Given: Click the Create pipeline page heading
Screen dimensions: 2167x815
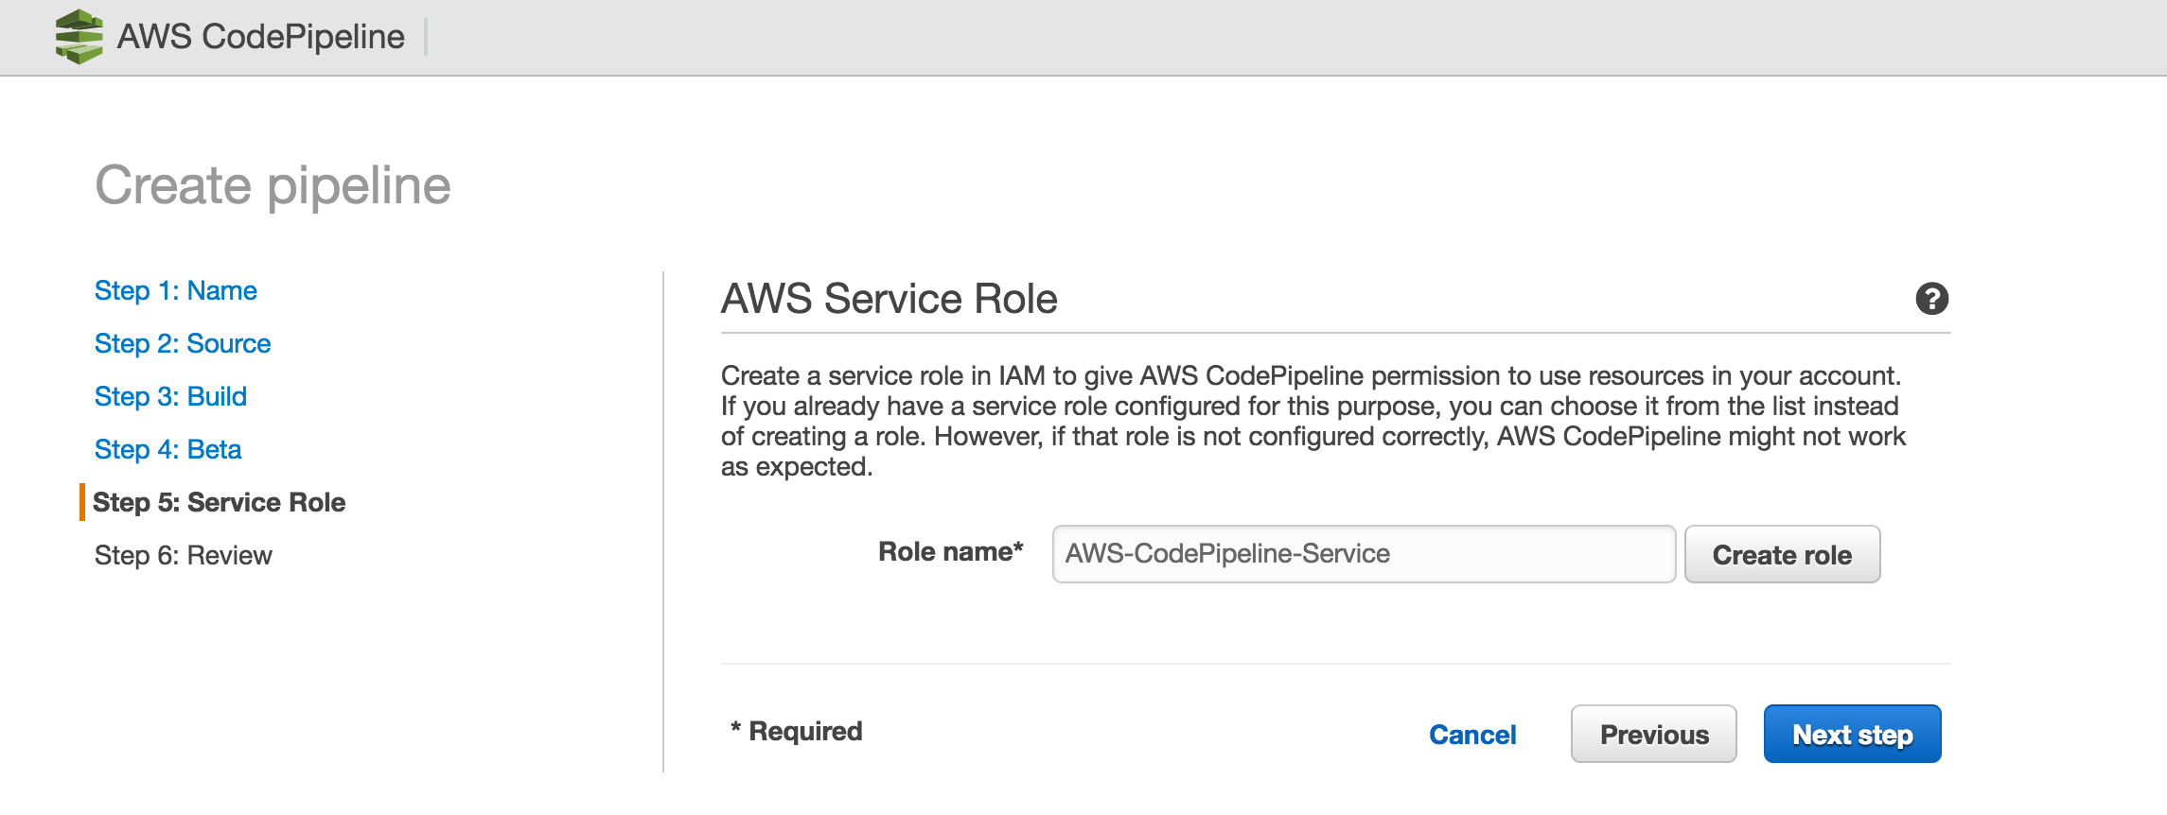Looking at the screenshot, I should click(273, 185).
